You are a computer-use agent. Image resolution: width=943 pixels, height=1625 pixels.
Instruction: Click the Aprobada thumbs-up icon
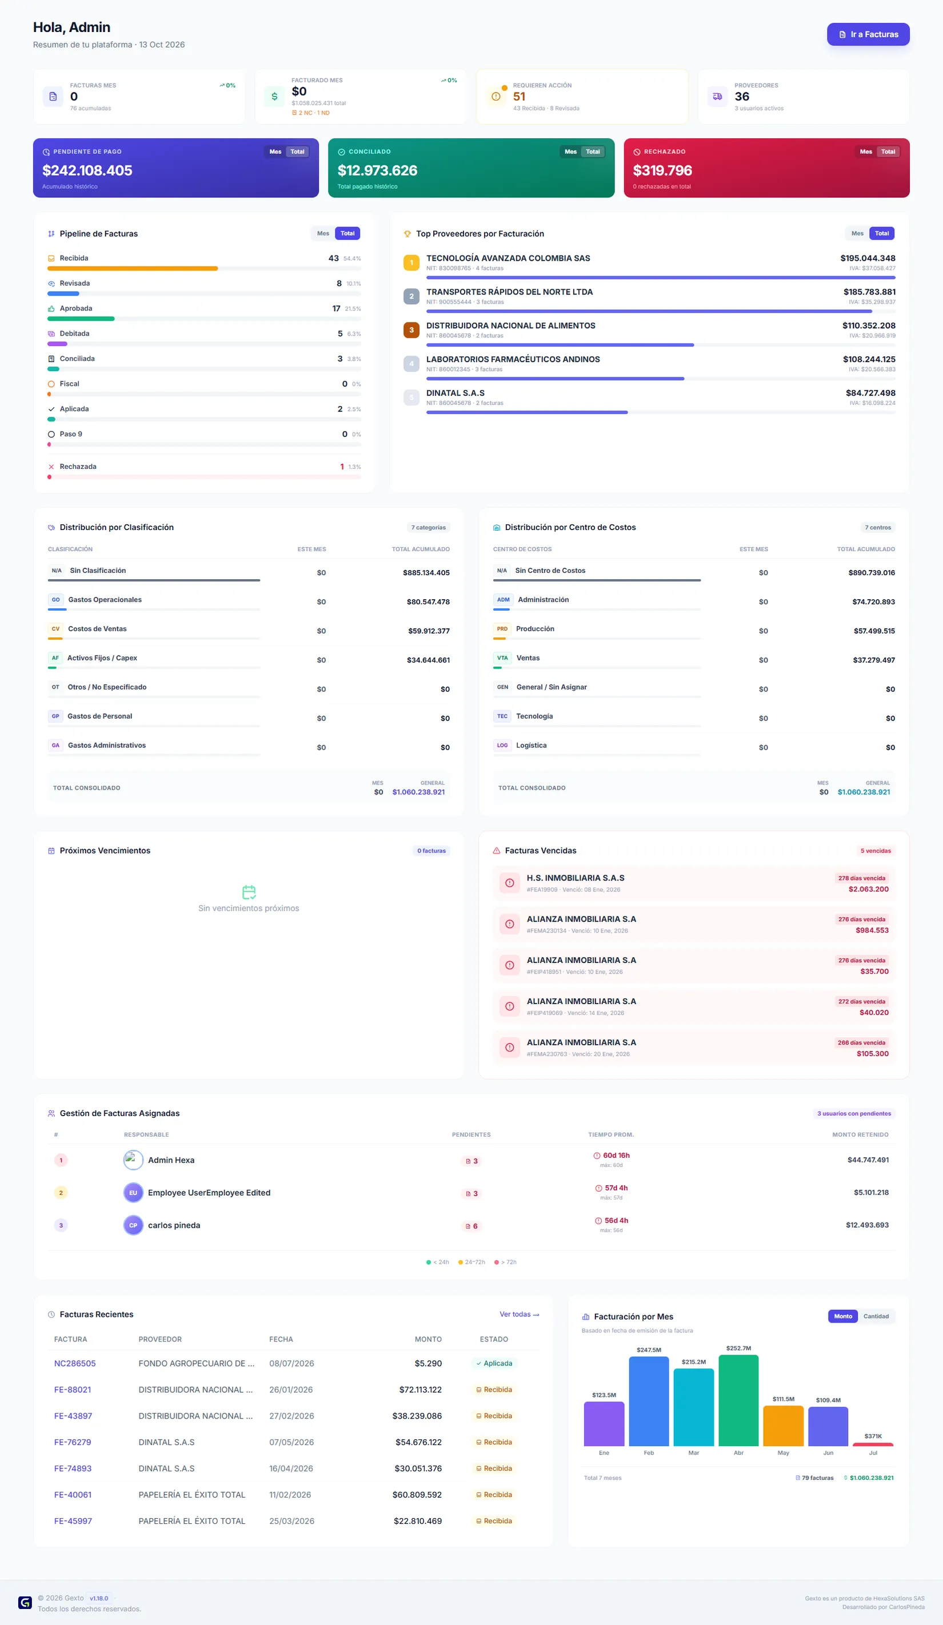(51, 308)
